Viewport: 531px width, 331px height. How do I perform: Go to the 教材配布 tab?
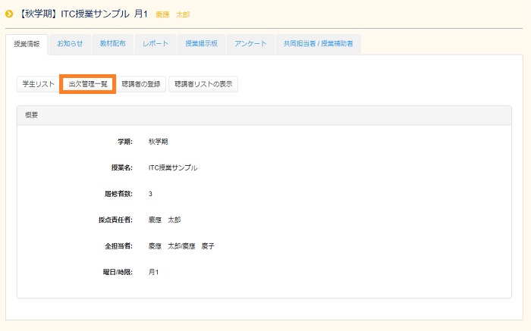pyautogui.click(x=112, y=44)
